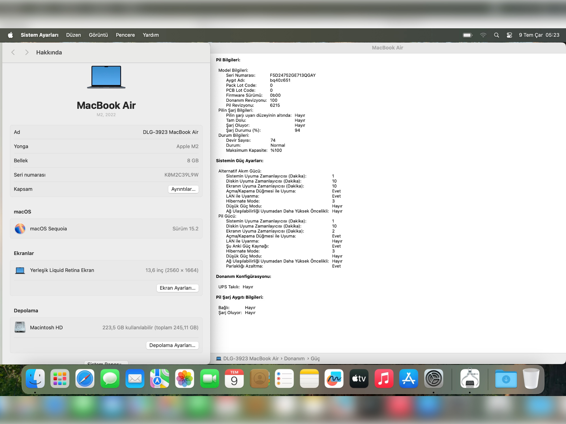The height and width of the screenshot is (424, 566).
Task: Launch Safari from the Dock
Action: pos(85,378)
